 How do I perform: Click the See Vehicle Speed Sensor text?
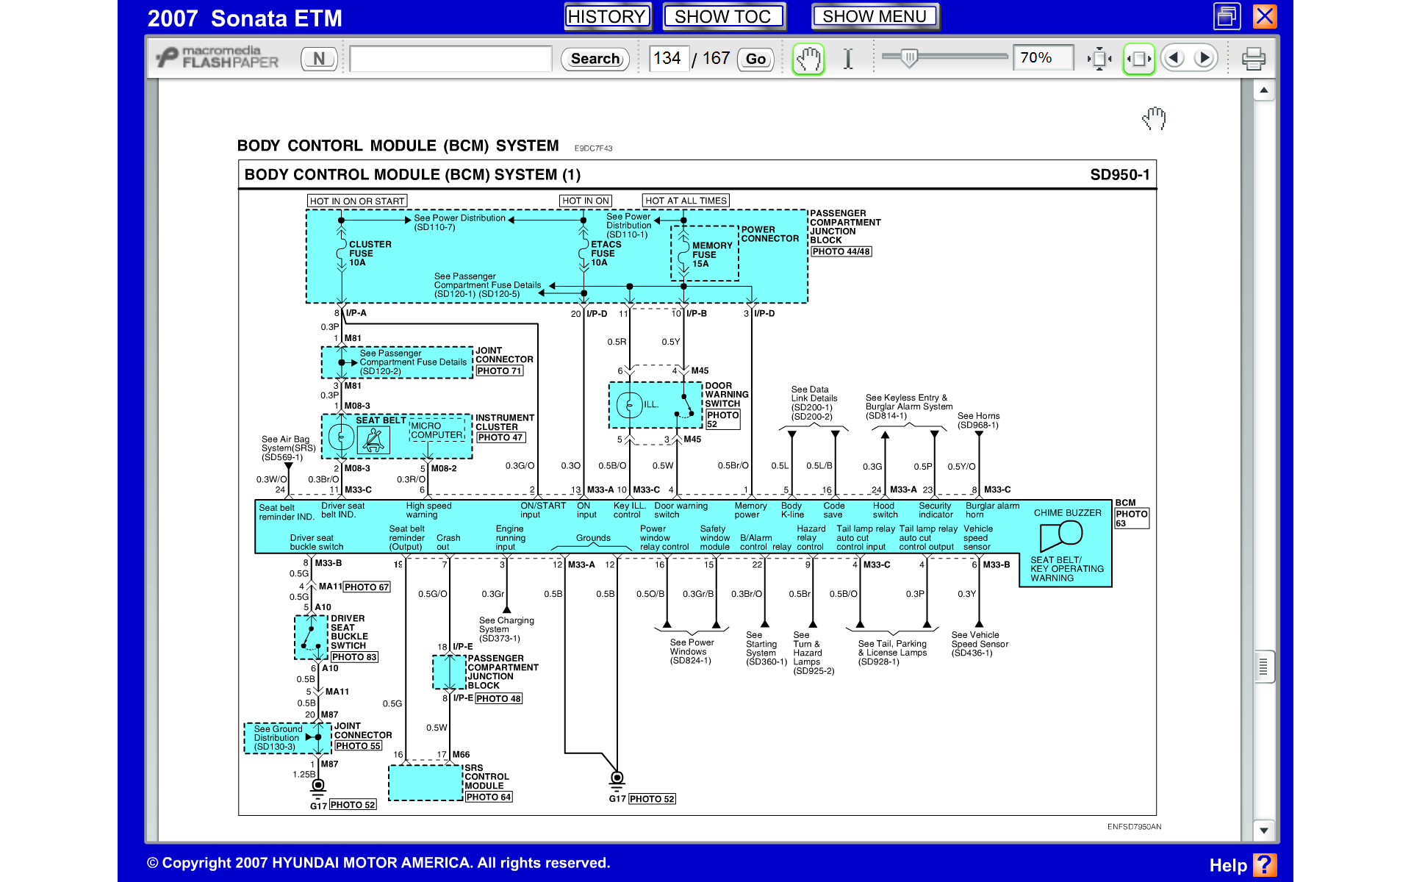pos(980,644)
